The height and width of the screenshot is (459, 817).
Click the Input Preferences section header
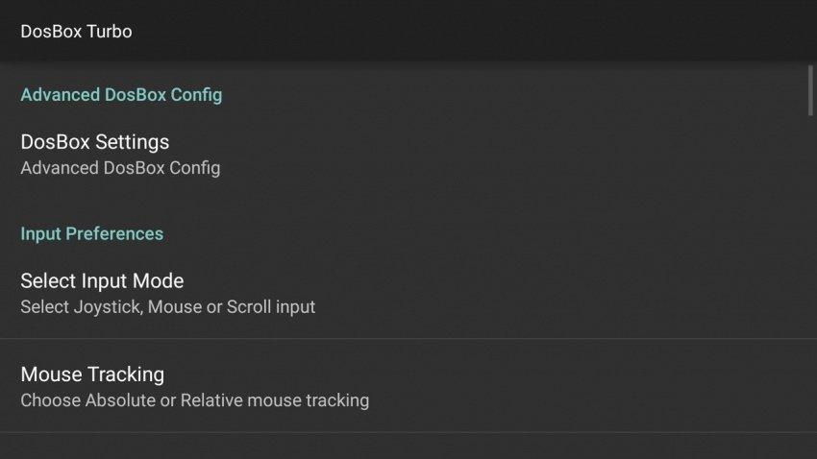pos(91,233)
